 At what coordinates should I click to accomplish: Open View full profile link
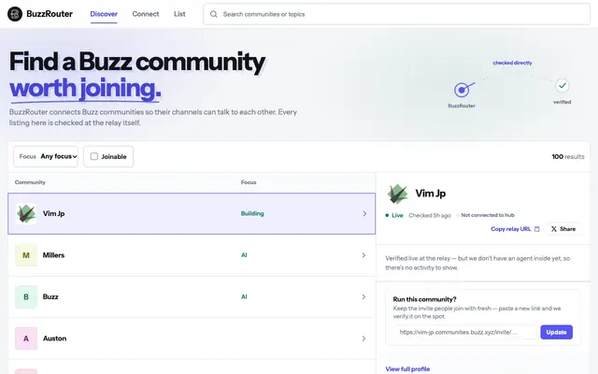tap(407, 369)
